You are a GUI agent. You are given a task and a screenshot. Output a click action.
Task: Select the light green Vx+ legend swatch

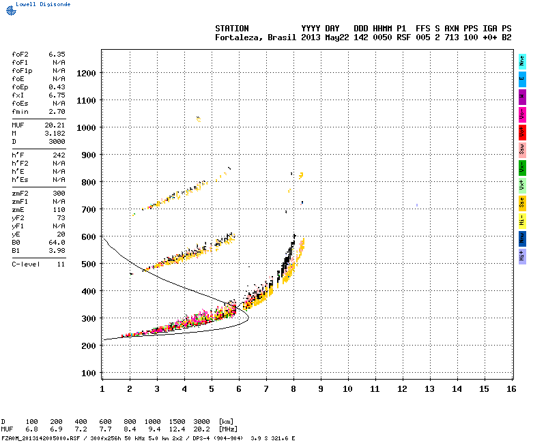522,185
